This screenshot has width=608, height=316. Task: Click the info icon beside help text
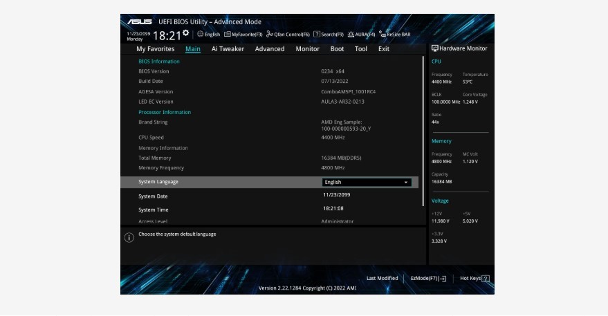(129, 238)
